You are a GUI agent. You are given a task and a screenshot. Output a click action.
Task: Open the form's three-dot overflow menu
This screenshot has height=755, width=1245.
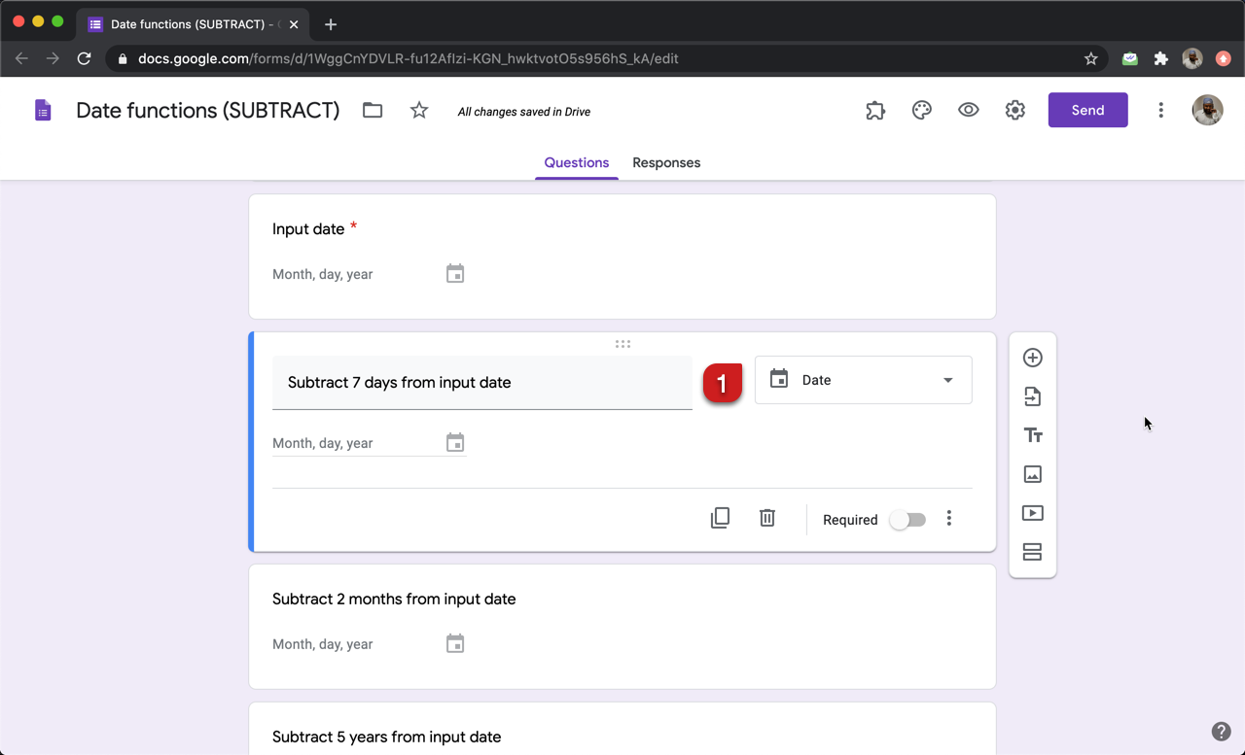point(1160,110)
